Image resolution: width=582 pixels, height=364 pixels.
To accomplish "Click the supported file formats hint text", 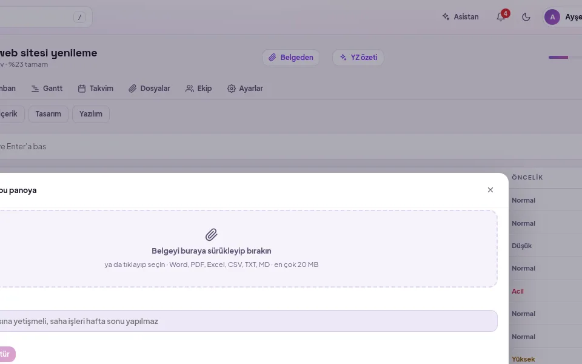I will point(211,265).
